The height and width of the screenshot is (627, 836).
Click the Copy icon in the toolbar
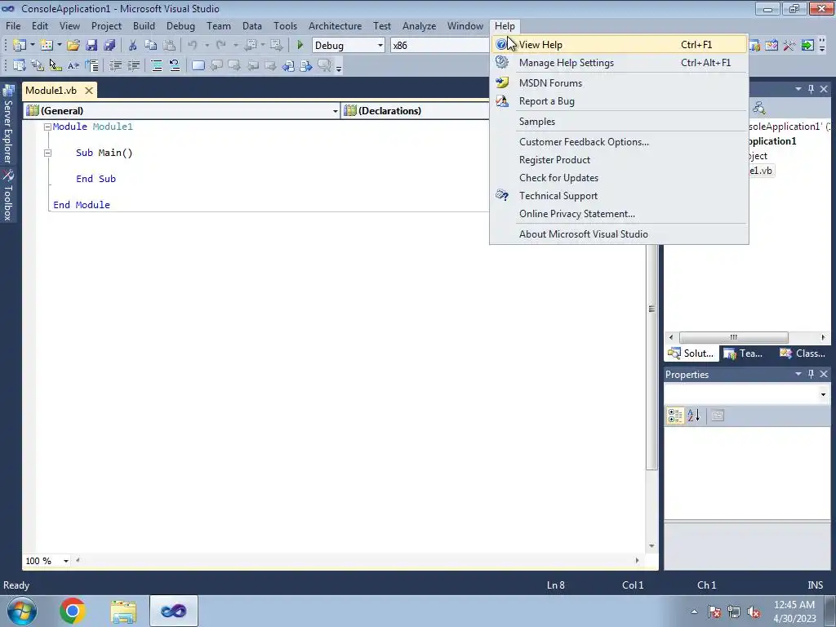pos(151,46)
